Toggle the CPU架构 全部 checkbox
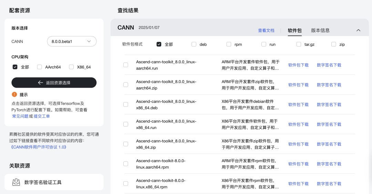372x194 pixels. coord(15,67)
